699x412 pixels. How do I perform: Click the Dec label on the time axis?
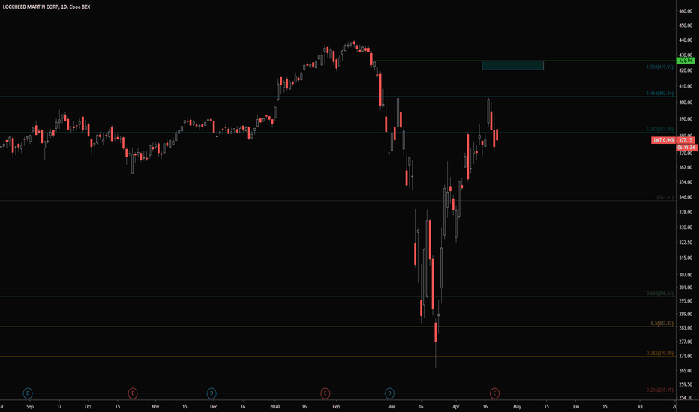coord(214,407)
